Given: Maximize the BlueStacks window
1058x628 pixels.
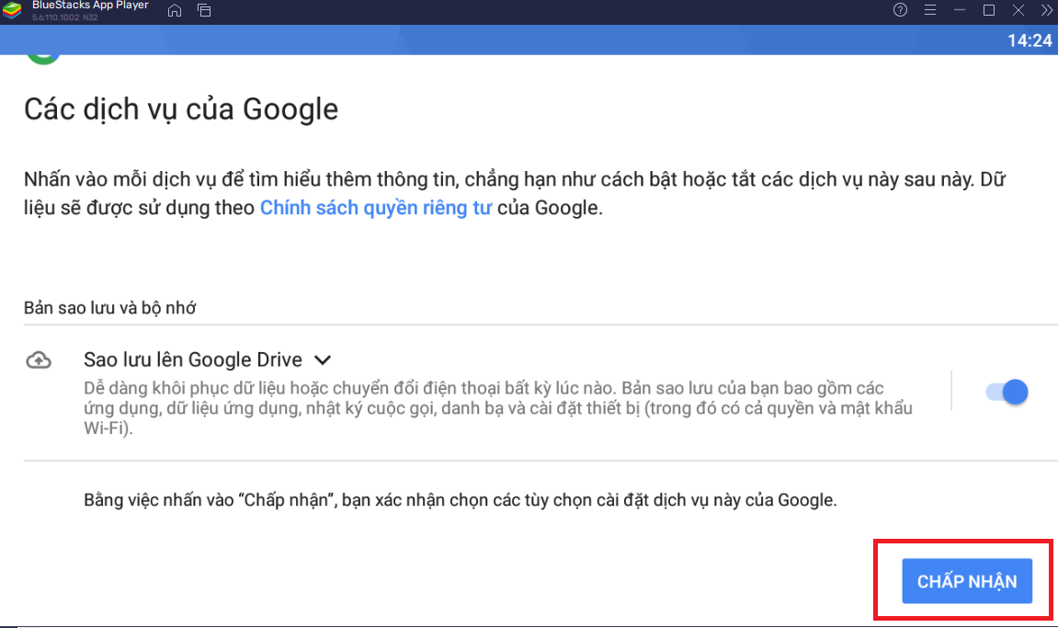Looking at the screenshot, I should tap(989, 10).
